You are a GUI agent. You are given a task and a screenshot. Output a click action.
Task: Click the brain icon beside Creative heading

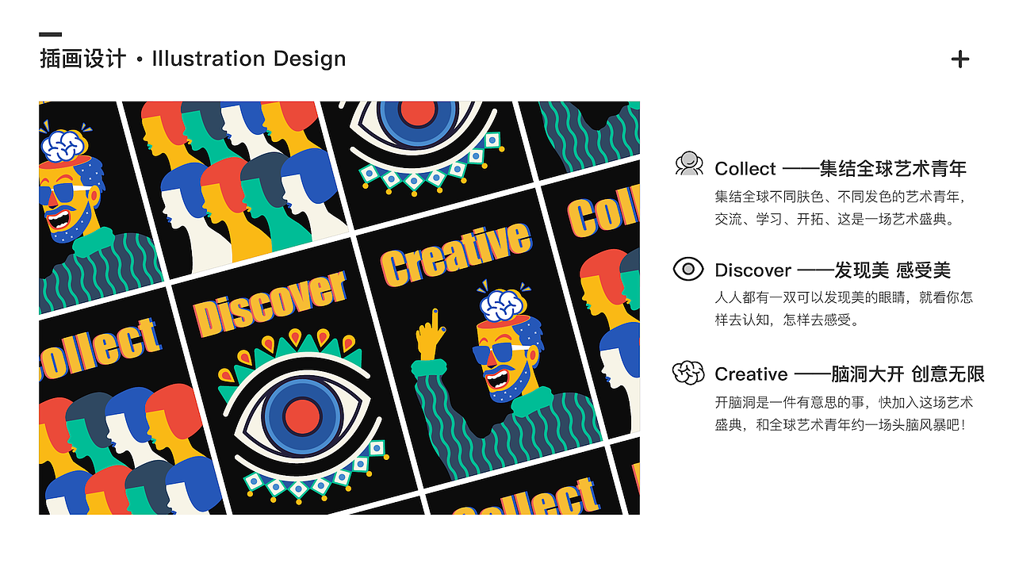[688, 372]
